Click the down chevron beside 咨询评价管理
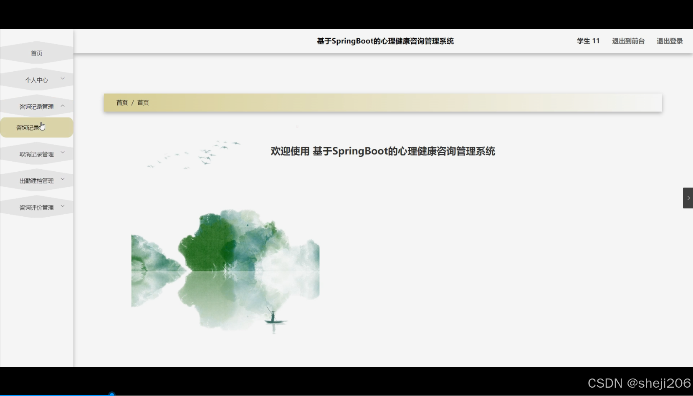This screenshot has width=693, height=396. (63, 206)
